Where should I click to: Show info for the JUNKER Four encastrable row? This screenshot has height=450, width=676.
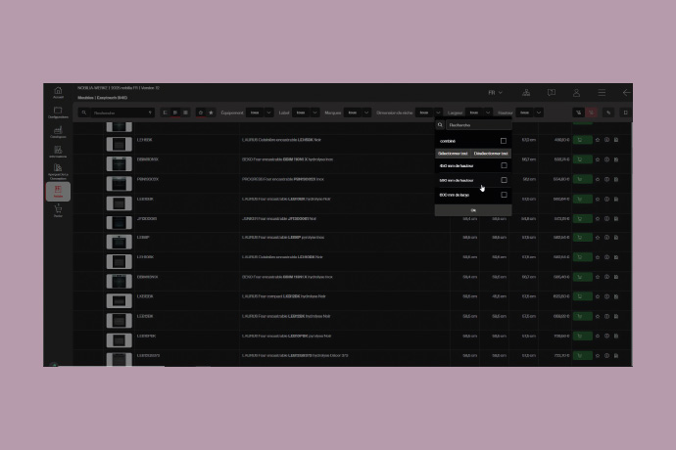tap(606, 219)
